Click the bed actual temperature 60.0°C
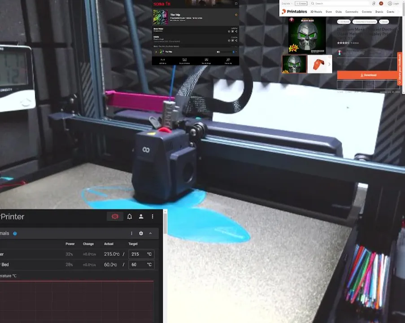Image resolution: width=405 pixels, height=323 pixels. pos(110,265)
